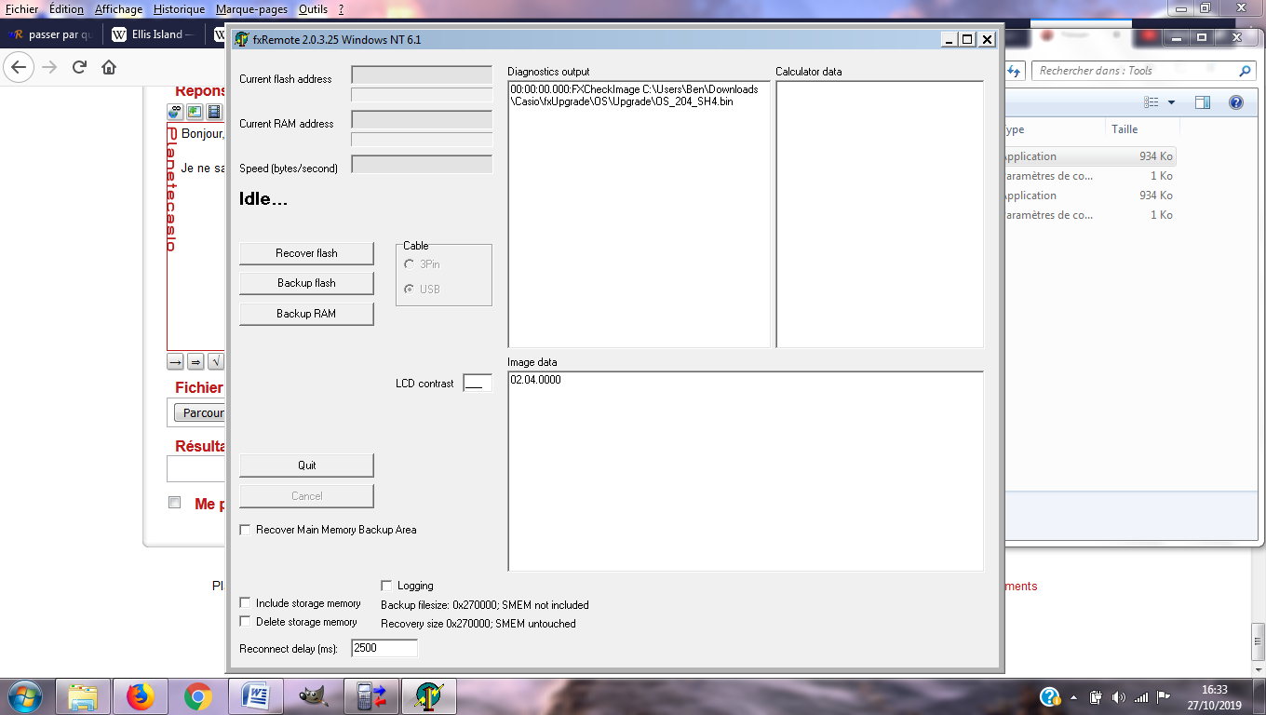Click the Reconnect delay input field
The width and height of the screenshot is (1266, 715).
pos(384,648)
